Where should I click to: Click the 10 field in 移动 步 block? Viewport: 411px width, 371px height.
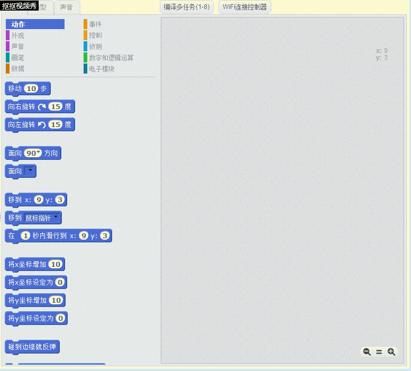[31, 88]
